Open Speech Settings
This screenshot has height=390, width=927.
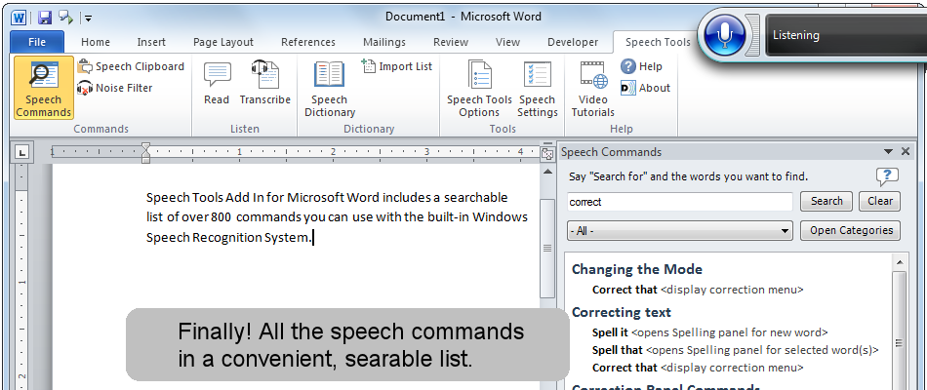click(x=538, y=89)
